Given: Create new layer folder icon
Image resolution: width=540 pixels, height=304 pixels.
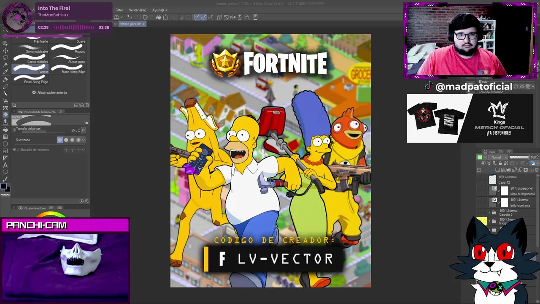Looking at the screenshot, I should tap(509, 170).
